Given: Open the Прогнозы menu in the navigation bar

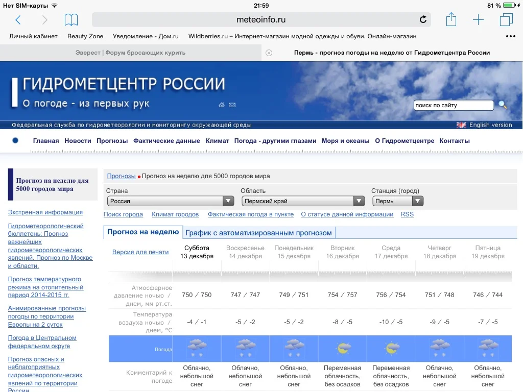Looking at the screenshot, I should point(112,141).
